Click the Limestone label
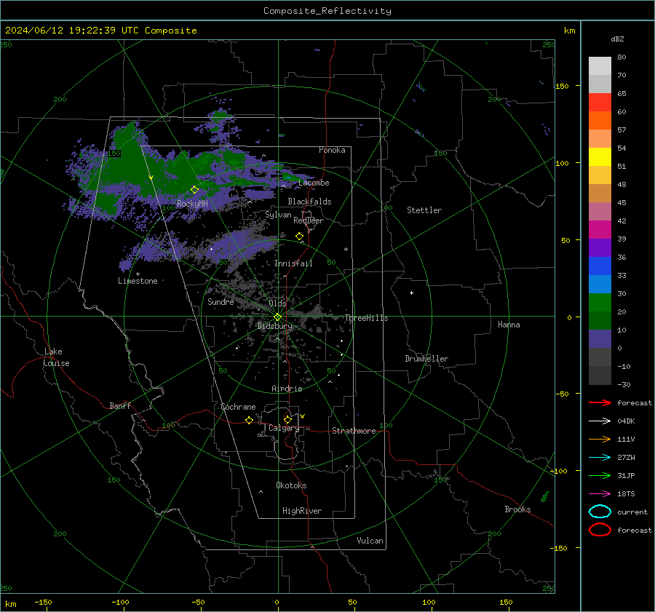The height and width of the screenshot is (612, 655). pyautogui.click(x=138, y=281)
